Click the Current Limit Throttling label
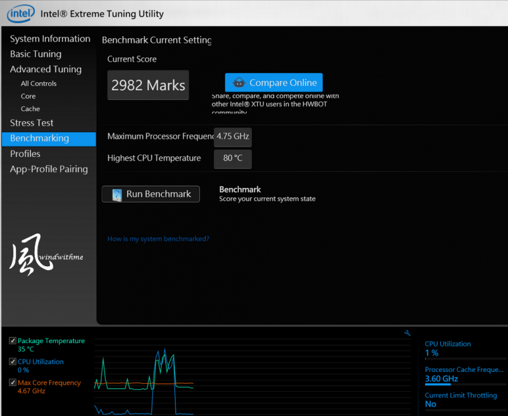The image size is (508, 416). tap(461, 395)
